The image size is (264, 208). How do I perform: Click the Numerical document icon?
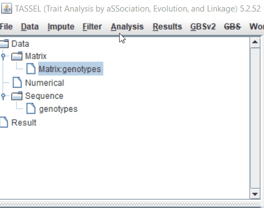[17, 82]
